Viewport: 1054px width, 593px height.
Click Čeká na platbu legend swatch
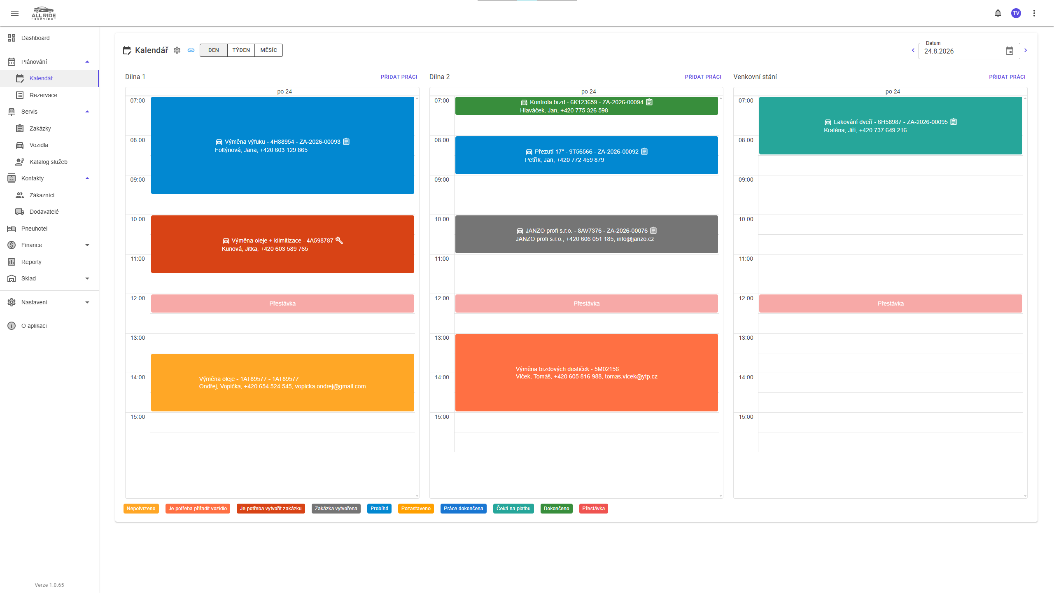513,509
